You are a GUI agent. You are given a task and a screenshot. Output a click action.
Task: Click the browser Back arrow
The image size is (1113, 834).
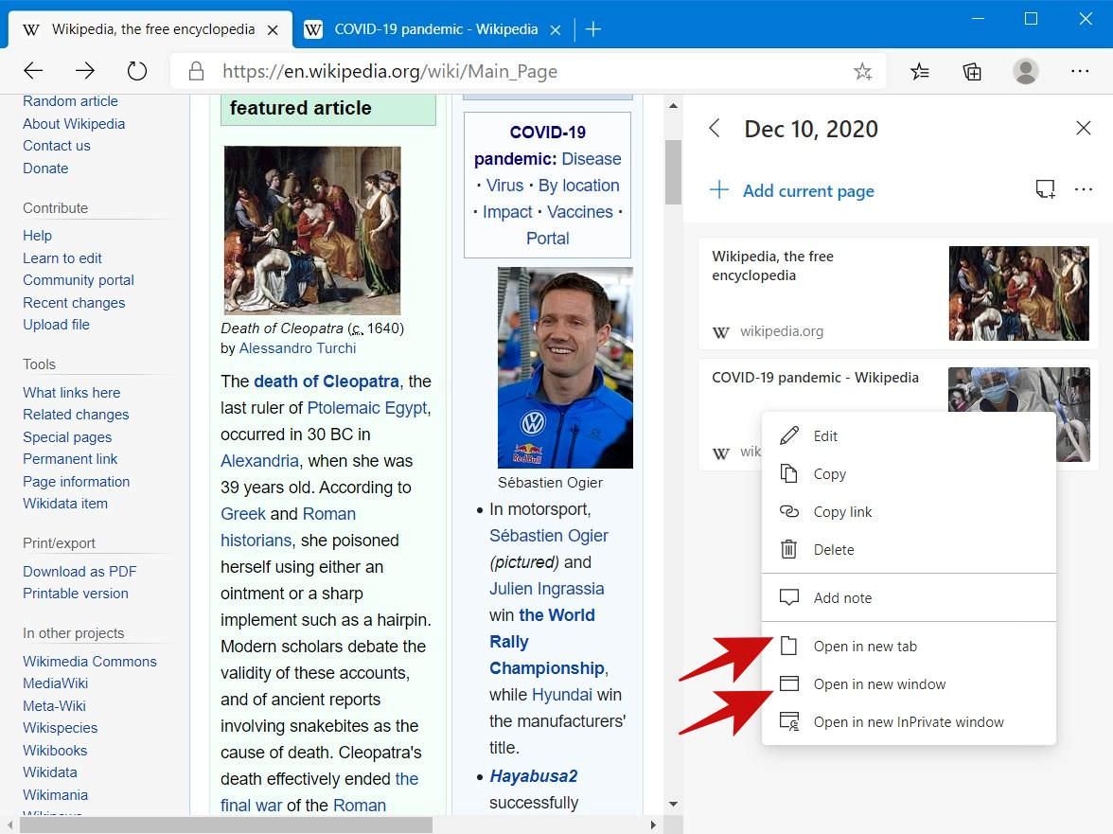point(33,70)
